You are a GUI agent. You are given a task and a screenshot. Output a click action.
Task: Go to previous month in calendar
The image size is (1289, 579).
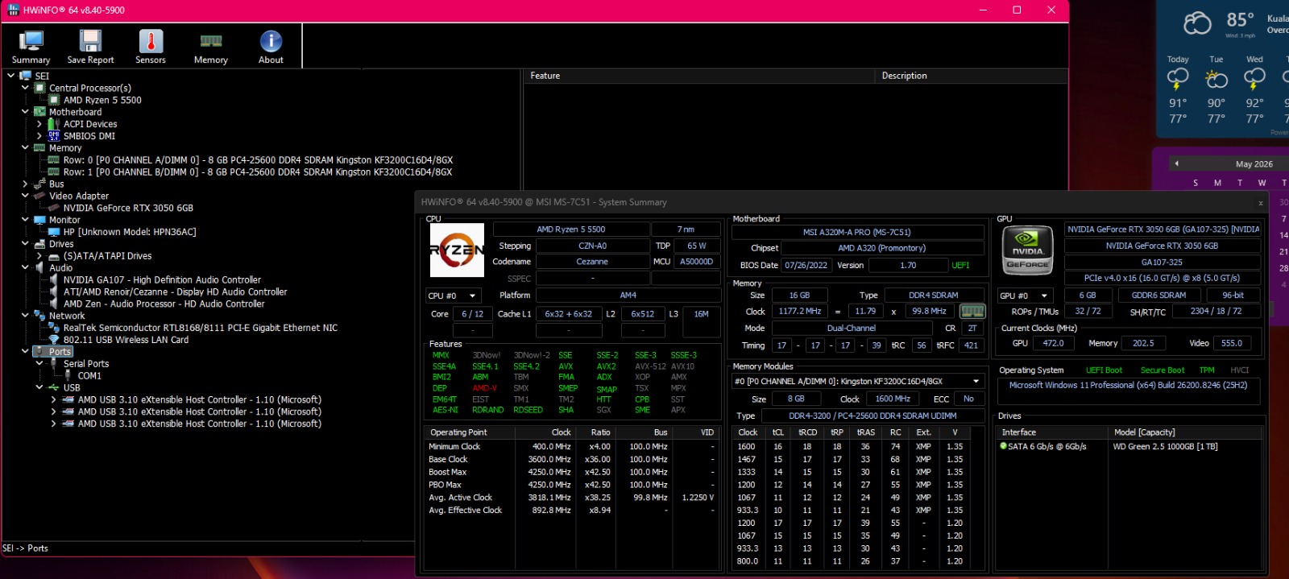(x=1176, y=163)
